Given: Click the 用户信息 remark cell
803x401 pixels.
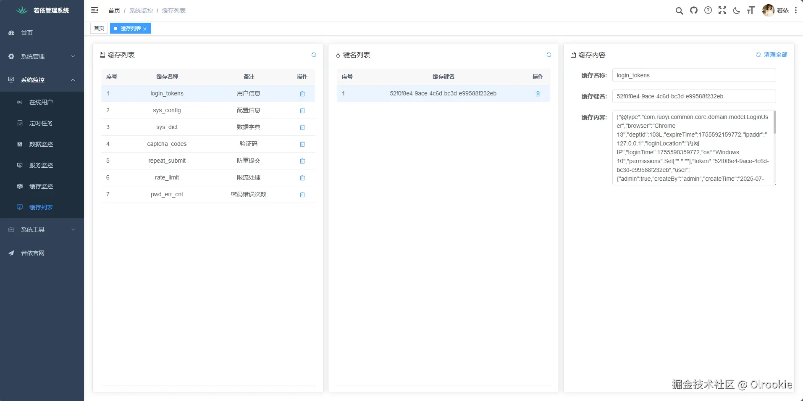Looking at the screenshot, I should pyautogui.click(x=249, y=93).
